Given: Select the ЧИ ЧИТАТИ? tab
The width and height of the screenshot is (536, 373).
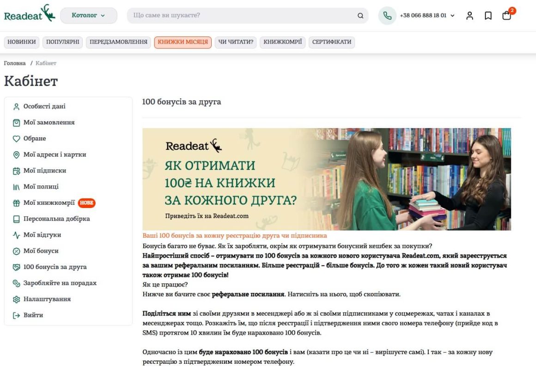Looking at the screenshot, I should (236, 42).
